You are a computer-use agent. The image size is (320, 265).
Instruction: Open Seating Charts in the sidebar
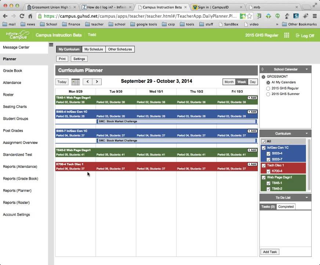(15, 107)
